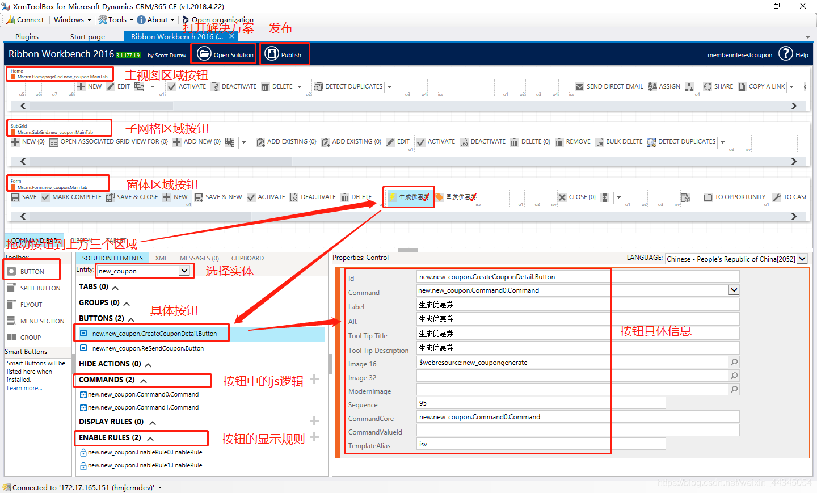Switch to the MESSAGES (0) tab
This screenshot has width=817, height=493.
(x=199, y=258)
